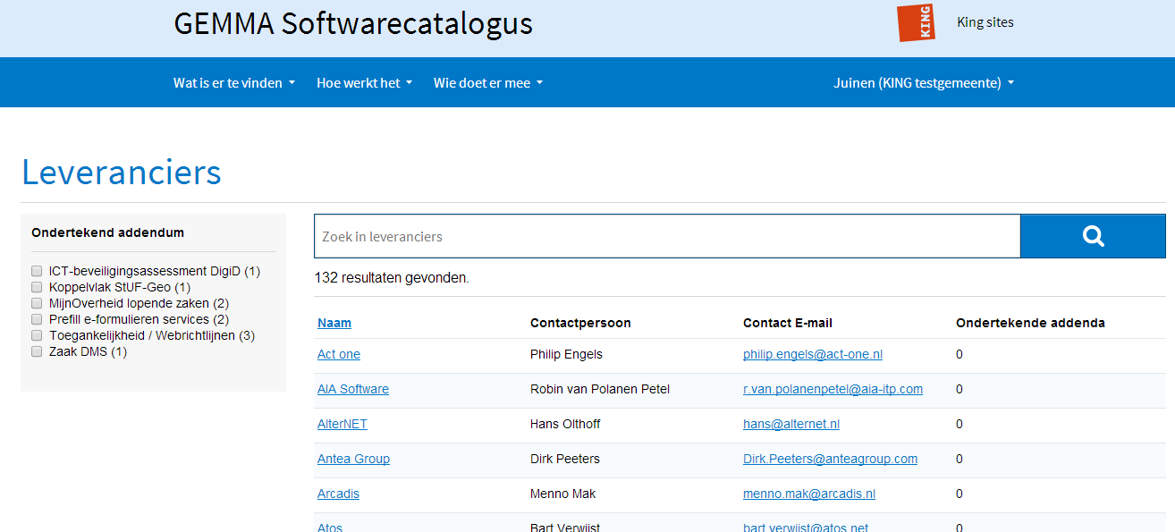Check MijnOverheid lopende zaken filter
The image size is (1175, 532).
click(x=37, y=303)
